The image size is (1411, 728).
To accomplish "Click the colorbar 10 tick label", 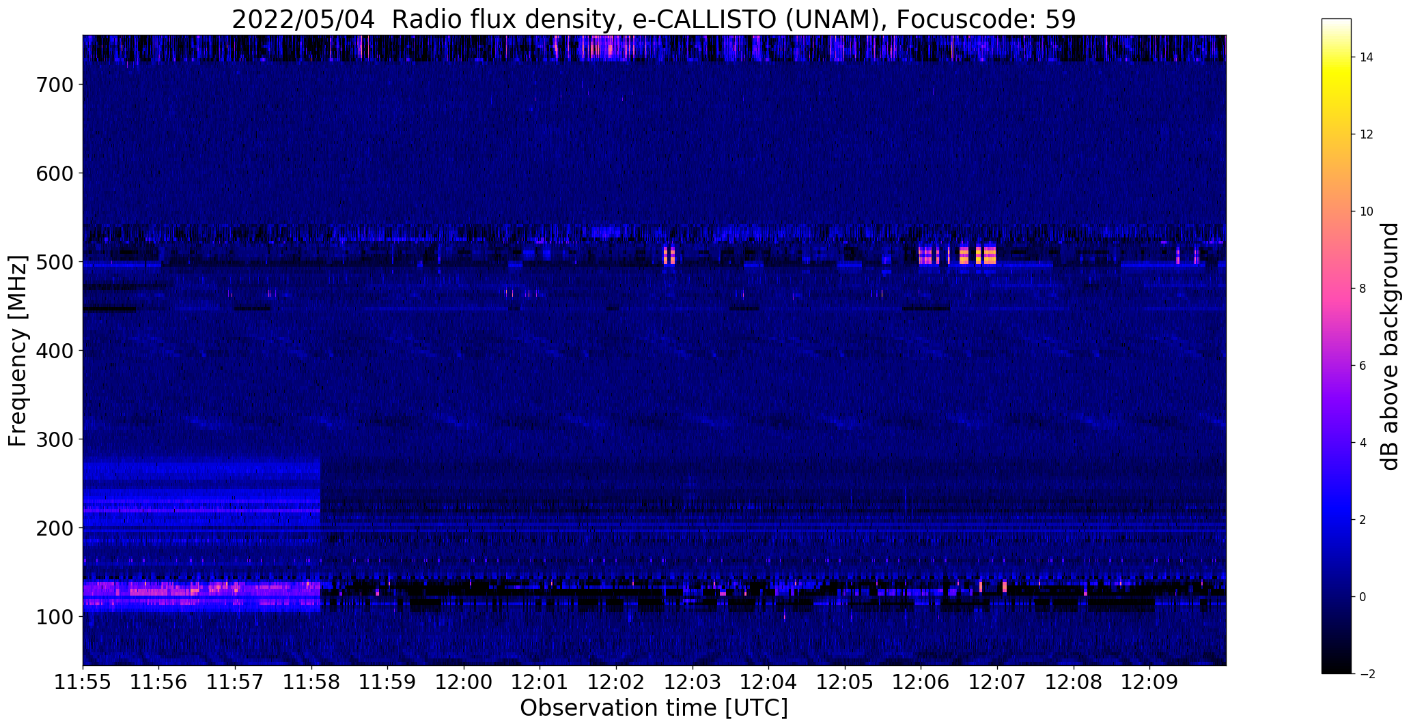I will coord(1367,212).
